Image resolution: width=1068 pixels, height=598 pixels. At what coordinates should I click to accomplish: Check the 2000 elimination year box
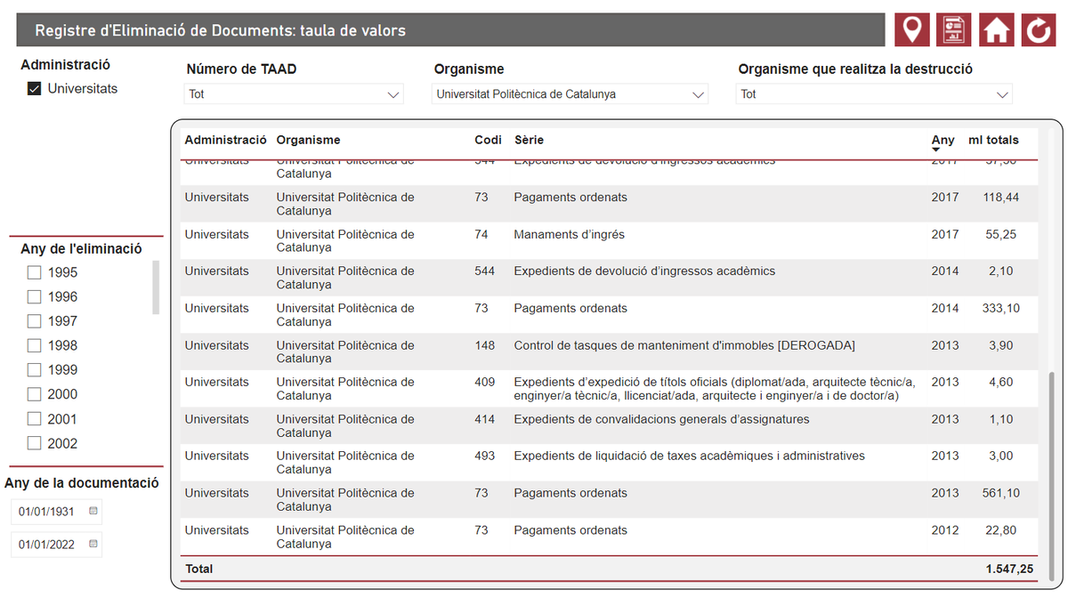[35, 394]
